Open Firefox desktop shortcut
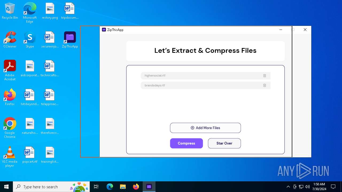This screenshot has height=192, width=342. [10, 98]
